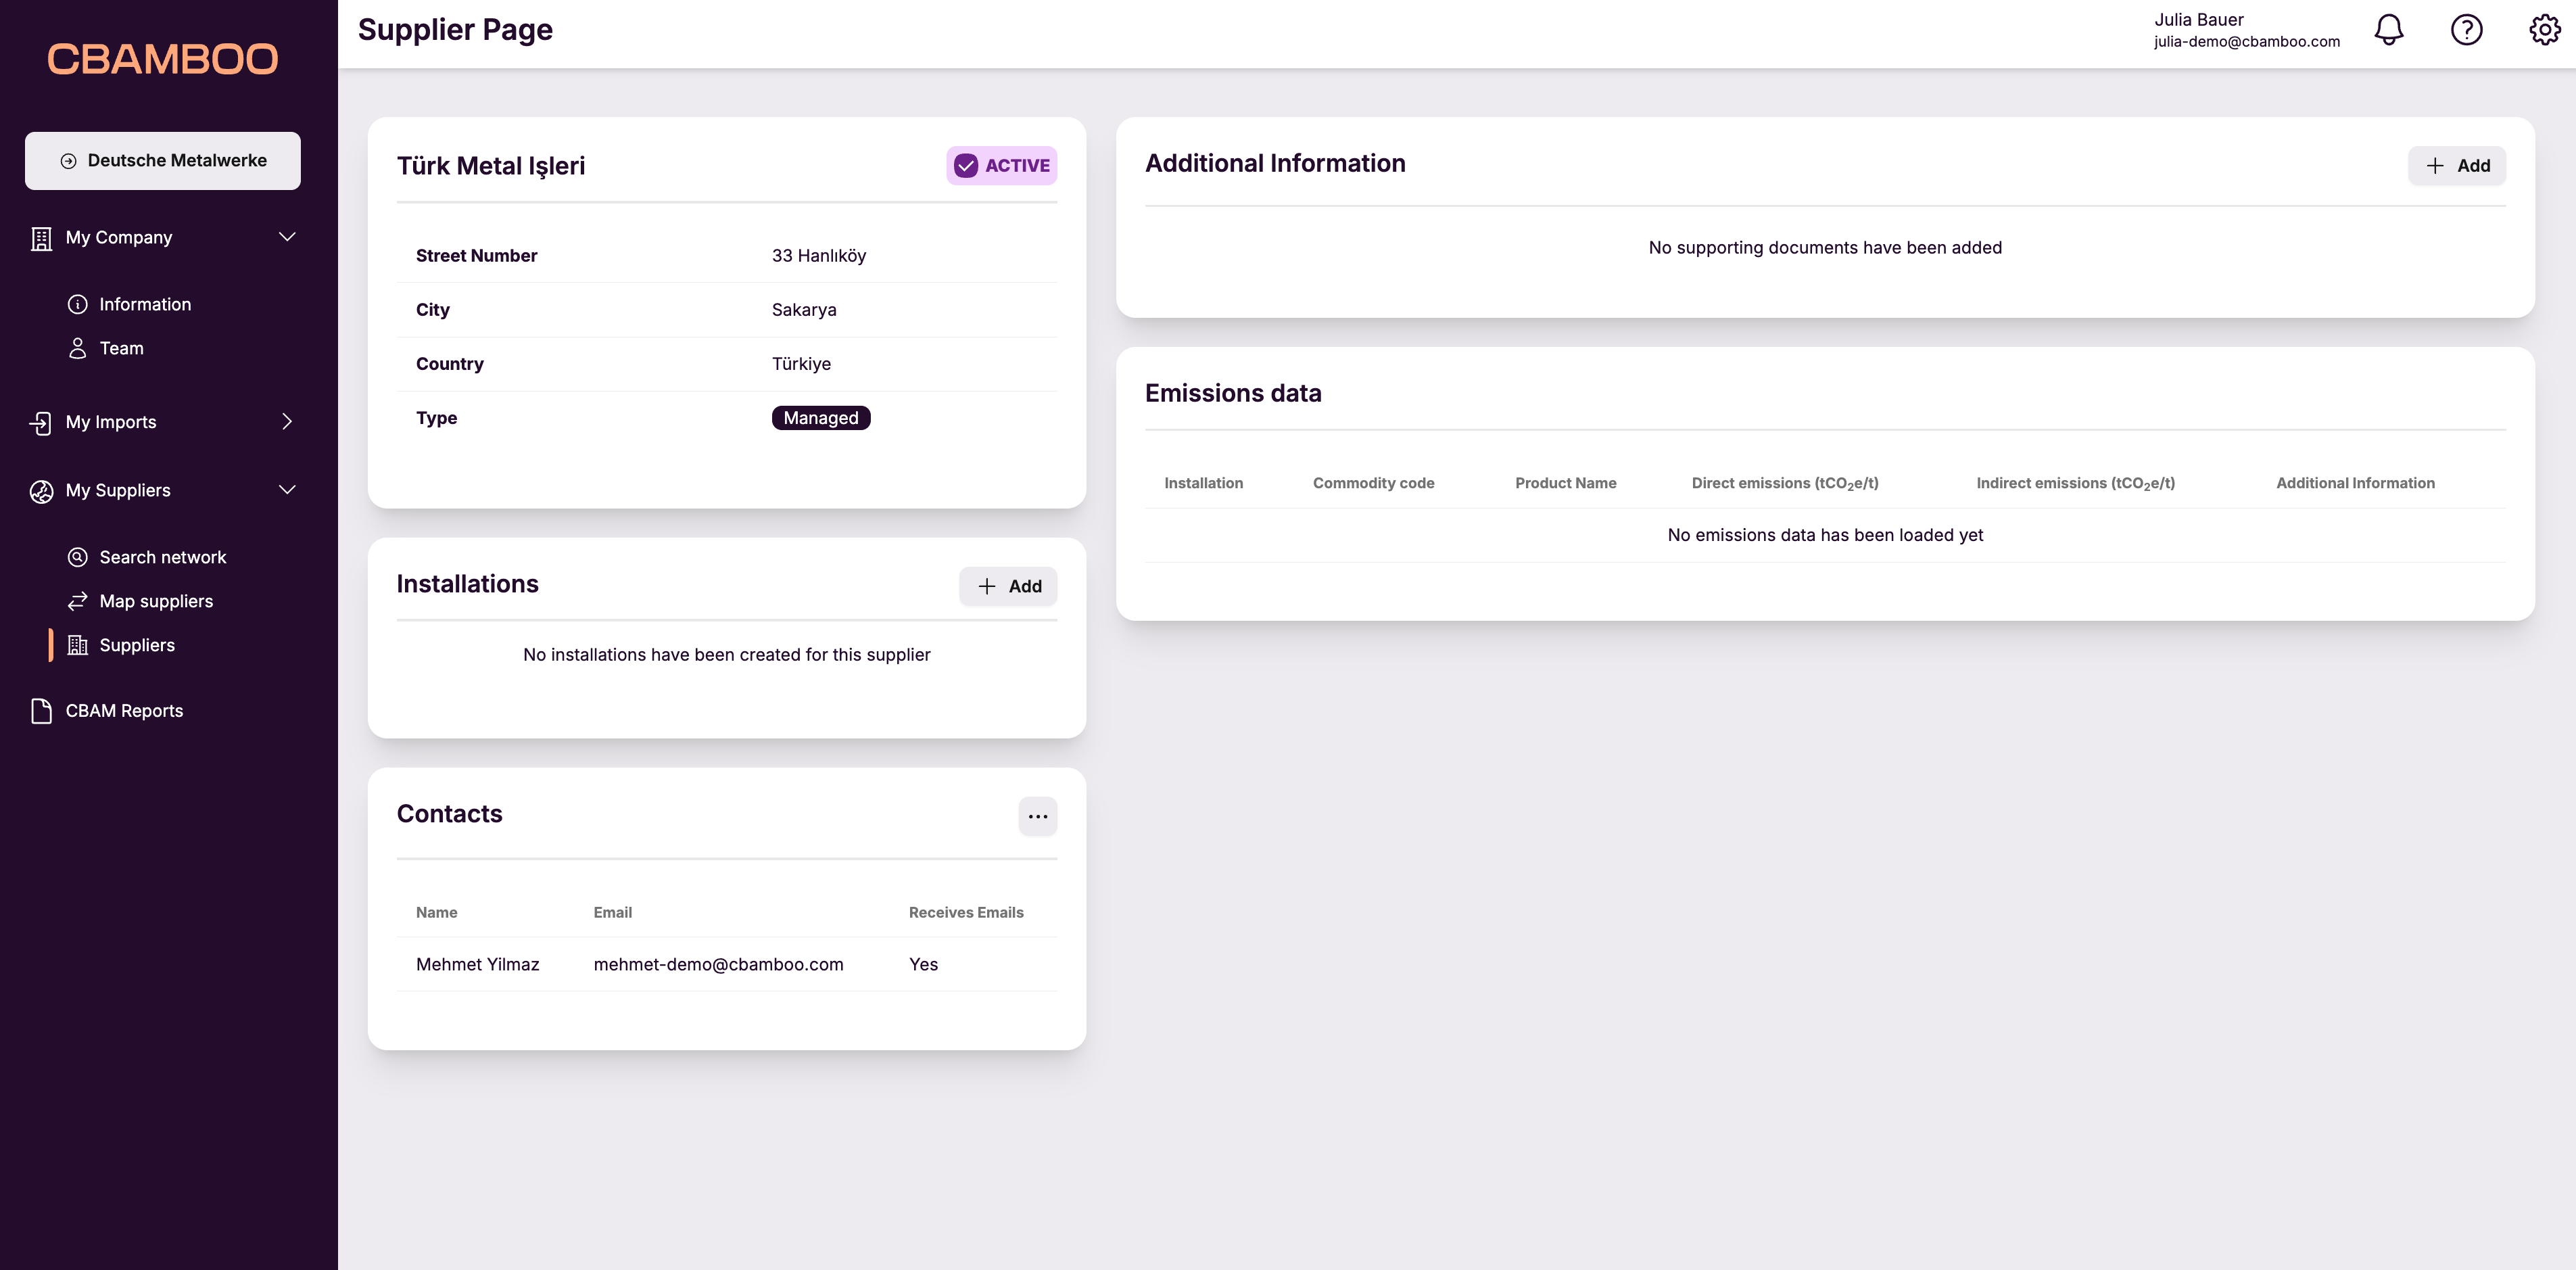Collapse the My Company section chevron
Screen dimensions: 2576x1270
tap(287, 237)
